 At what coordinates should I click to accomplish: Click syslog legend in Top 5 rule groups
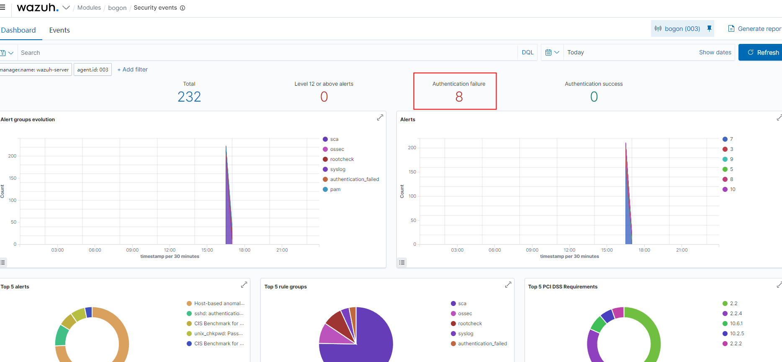click(462, 334)
